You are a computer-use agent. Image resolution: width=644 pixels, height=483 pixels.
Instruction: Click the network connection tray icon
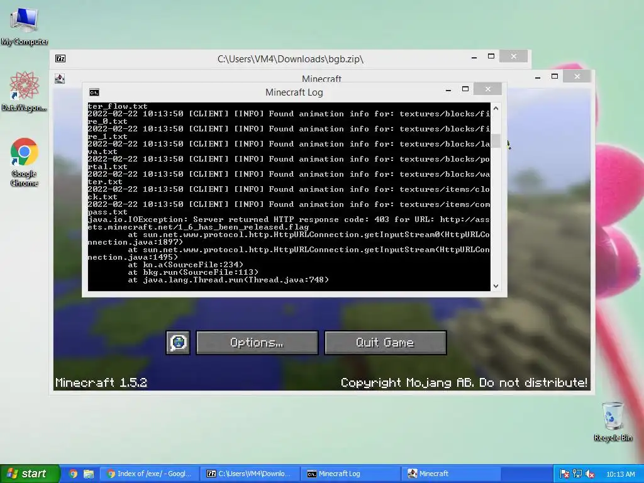[577, 474]
